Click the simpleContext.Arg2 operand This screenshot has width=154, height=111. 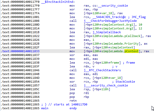tap(112, 28)
